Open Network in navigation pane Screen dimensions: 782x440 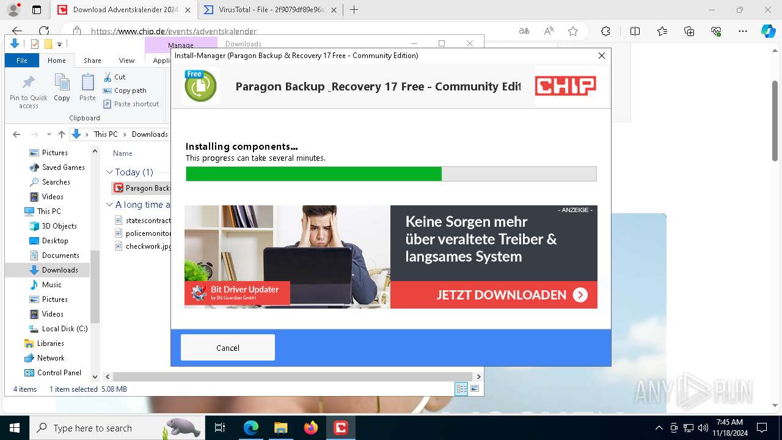click(x=51, y=358)
